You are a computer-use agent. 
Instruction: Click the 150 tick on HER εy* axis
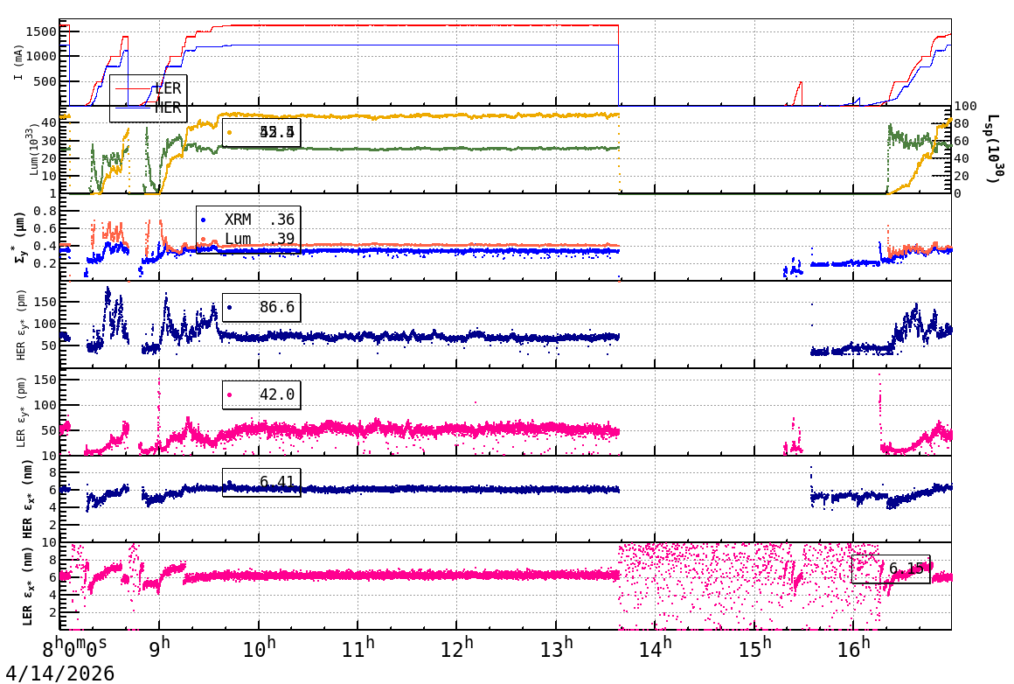click(x=45, y=303)
